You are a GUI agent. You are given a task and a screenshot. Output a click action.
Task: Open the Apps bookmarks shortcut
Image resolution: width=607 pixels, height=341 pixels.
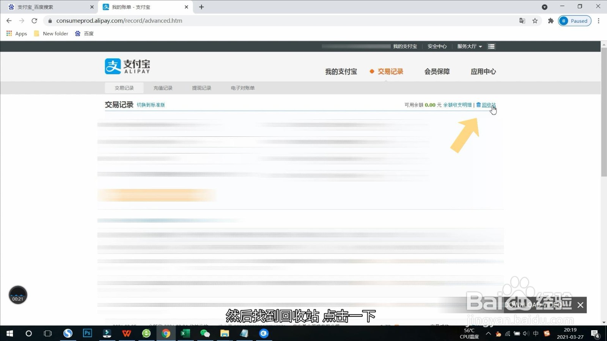pos(17,34)
